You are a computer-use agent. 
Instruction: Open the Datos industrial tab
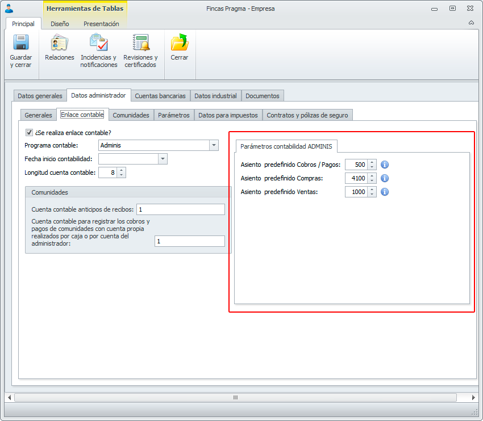pos(215,96)
